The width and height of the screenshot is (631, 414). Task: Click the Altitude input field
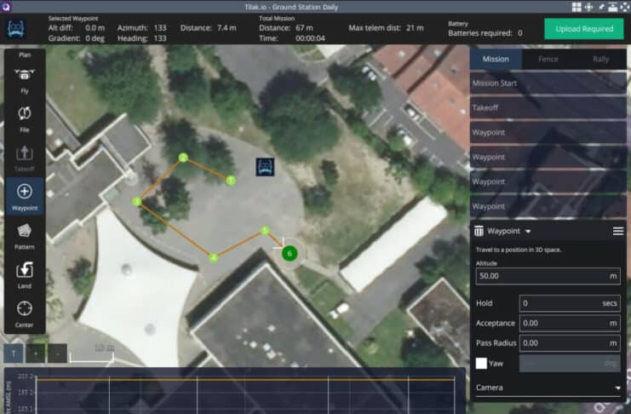(548, 276)
